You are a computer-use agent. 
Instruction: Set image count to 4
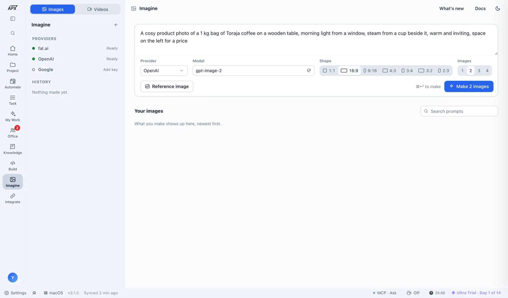tap(487, 71)
